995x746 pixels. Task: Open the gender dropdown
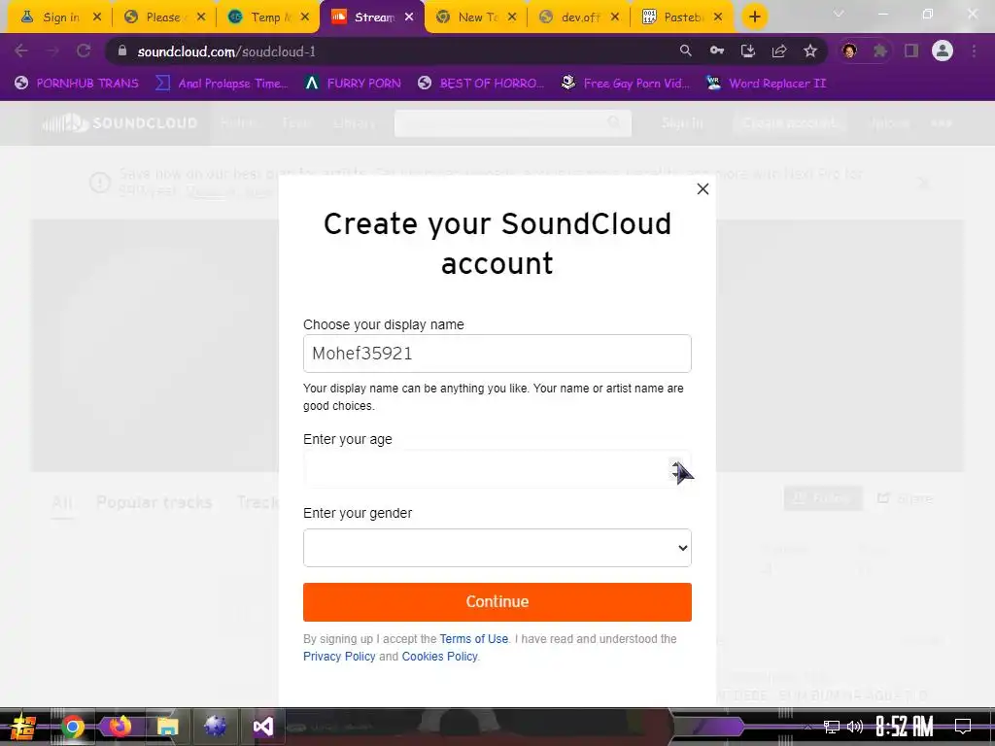click(497, 548)
